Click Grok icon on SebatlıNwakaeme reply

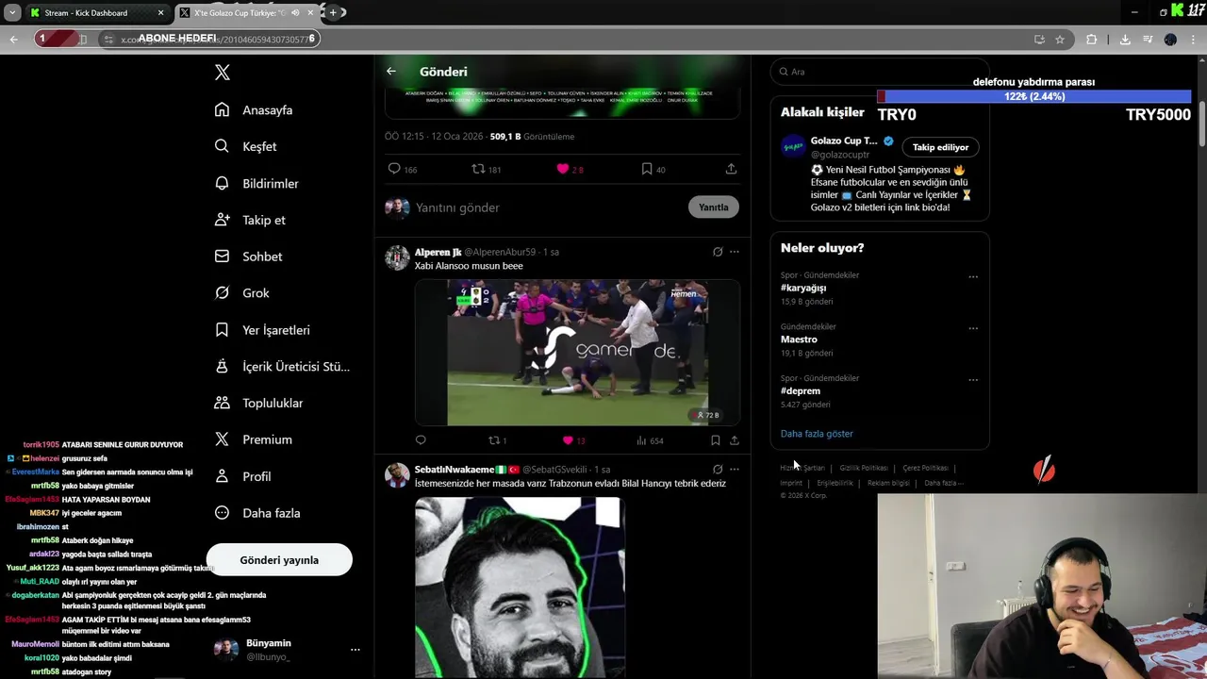point(718,469)
